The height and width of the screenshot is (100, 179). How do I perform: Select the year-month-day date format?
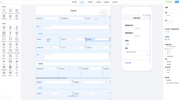tap(166, 49)
